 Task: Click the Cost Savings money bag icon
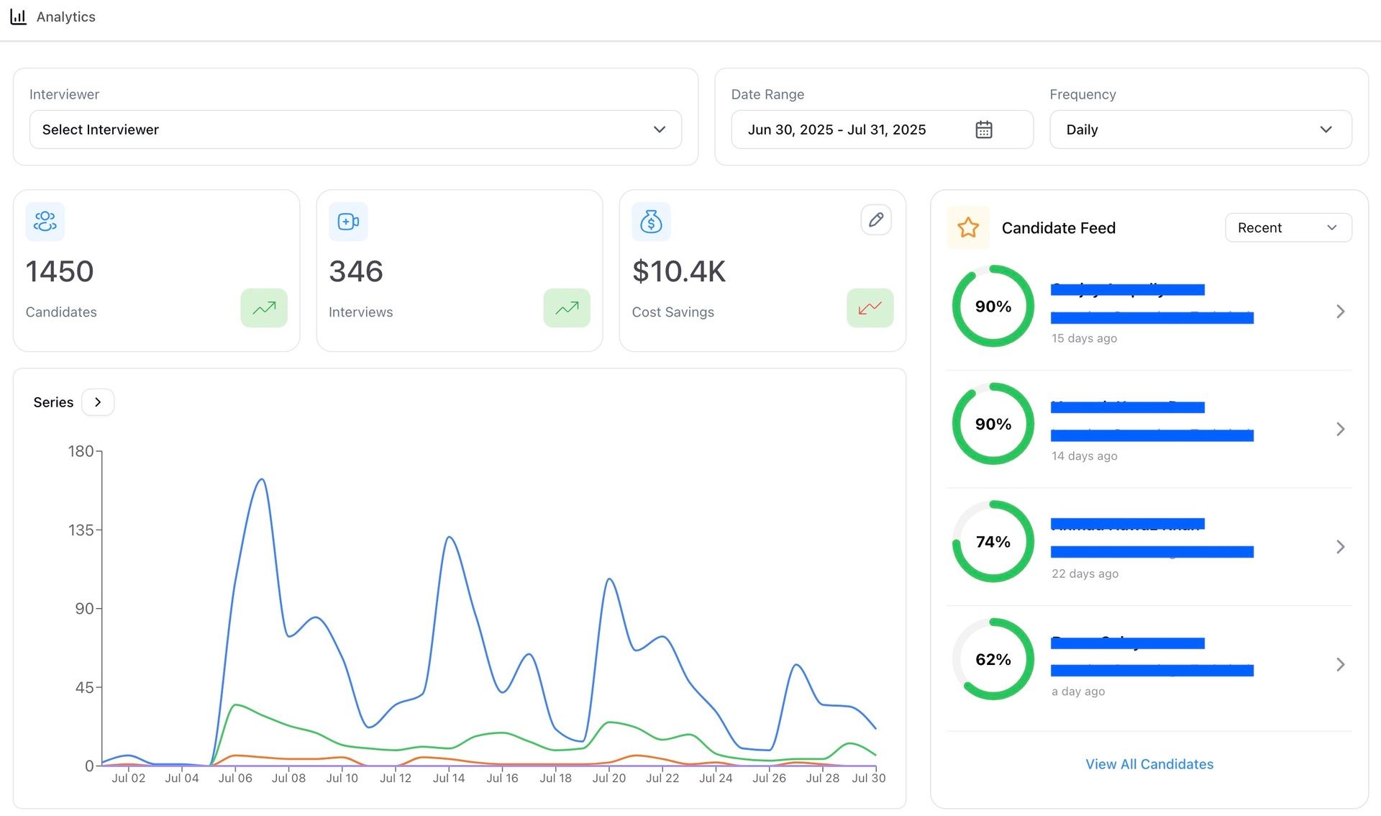pos(651,221)
